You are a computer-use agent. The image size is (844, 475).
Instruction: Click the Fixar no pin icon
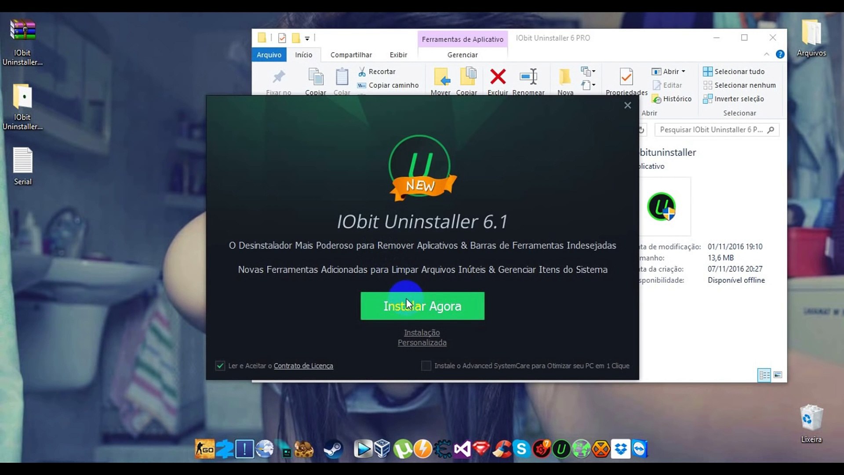[278, 78]
